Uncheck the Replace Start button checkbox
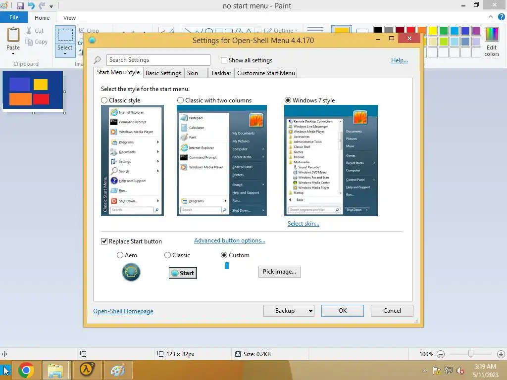This screenshot has width=507, height=380. pos(104,241)
